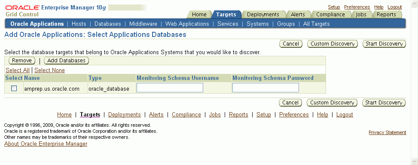Viewport: 418px width, 165px height.
Task: Open About Oracle Enterprise Manager link
Action: click(x=46, y=144)
